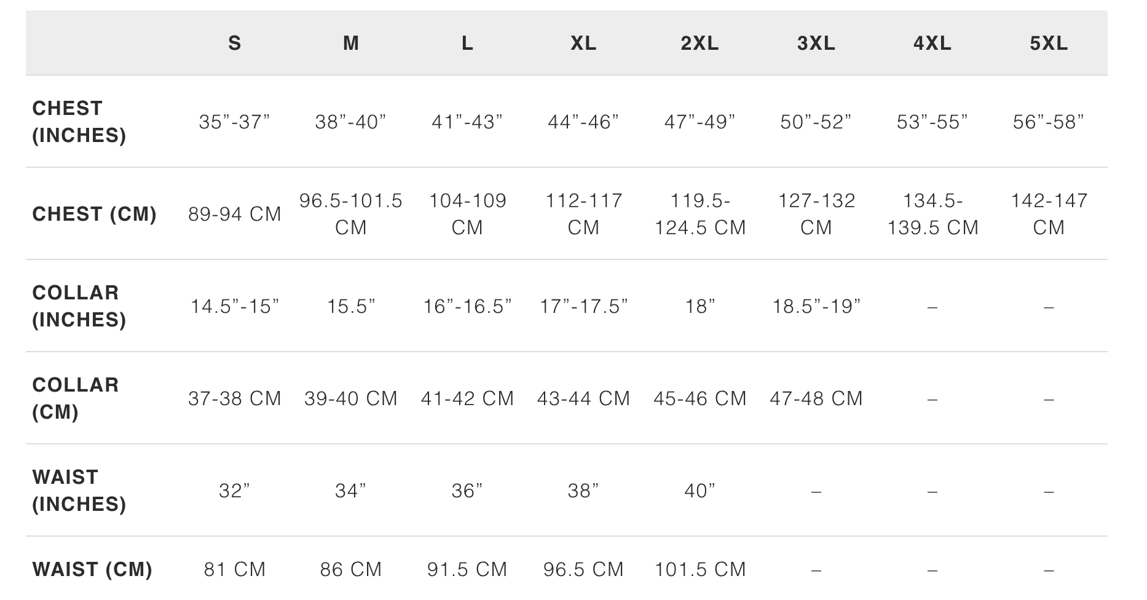Select the Chest (Inches) row label
Image resolution: width=1147 pixels, height=600 pixels.
(x=79, y=122)
